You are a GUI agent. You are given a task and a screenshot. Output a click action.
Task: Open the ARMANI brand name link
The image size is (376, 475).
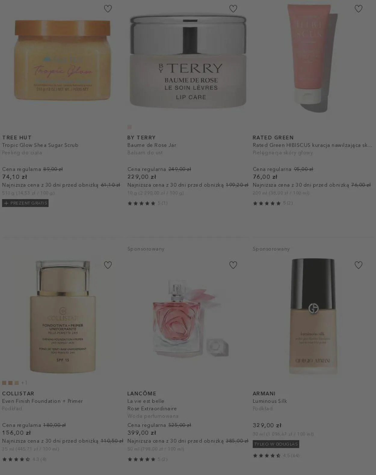[x=264, y=394]
